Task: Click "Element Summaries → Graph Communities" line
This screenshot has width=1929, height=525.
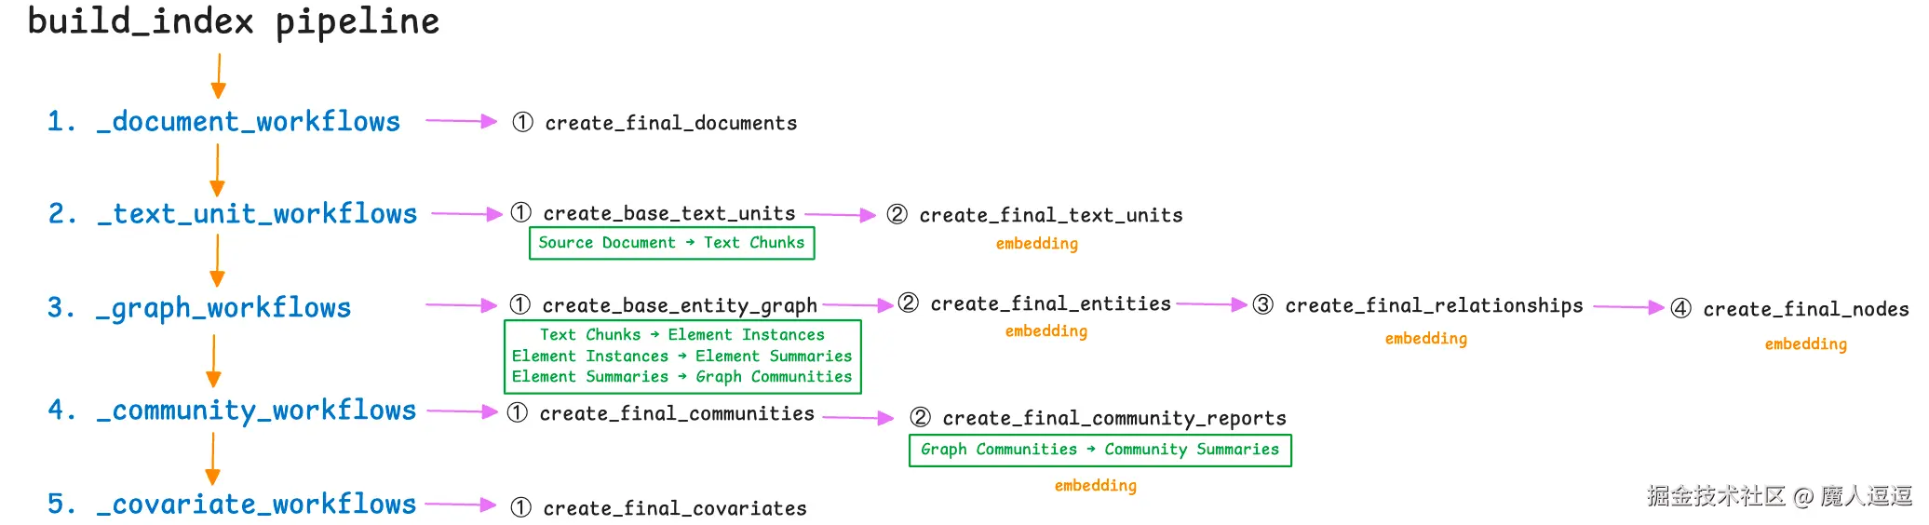Action: (x=681, y=377)
